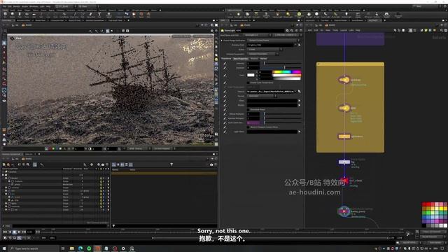Click the Exposure slider handle
448x252 pixels.
pyautogui.click(x=285, y=68)
